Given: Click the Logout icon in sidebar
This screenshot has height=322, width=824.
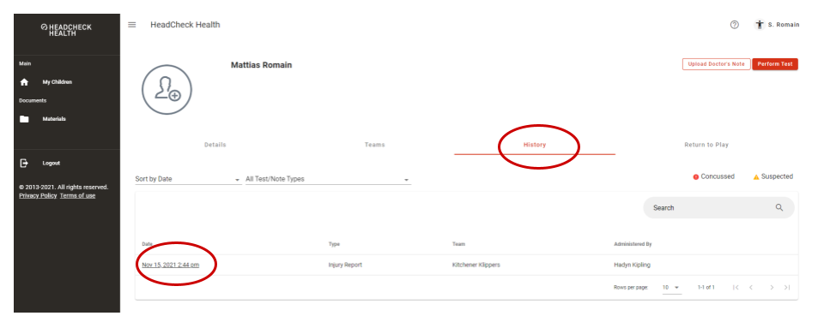Looking at the screenshot, I should (x=24, y=163).
